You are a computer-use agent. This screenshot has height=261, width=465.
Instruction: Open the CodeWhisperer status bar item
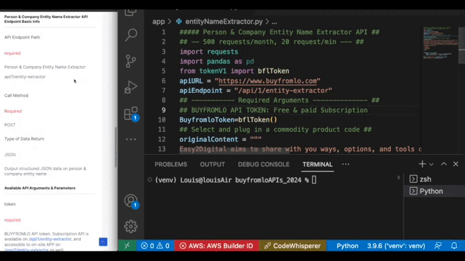coord(292,246)
